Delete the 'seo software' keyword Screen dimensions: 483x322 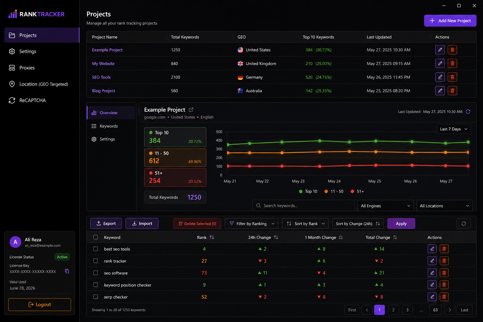444,273
